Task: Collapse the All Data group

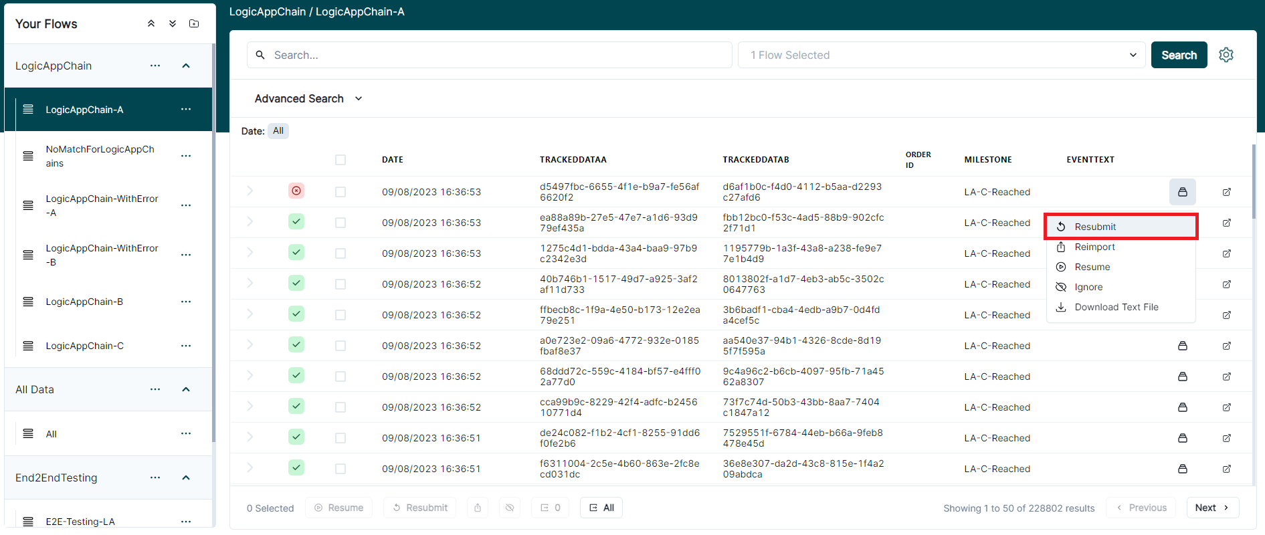Action: click(186, 389)
